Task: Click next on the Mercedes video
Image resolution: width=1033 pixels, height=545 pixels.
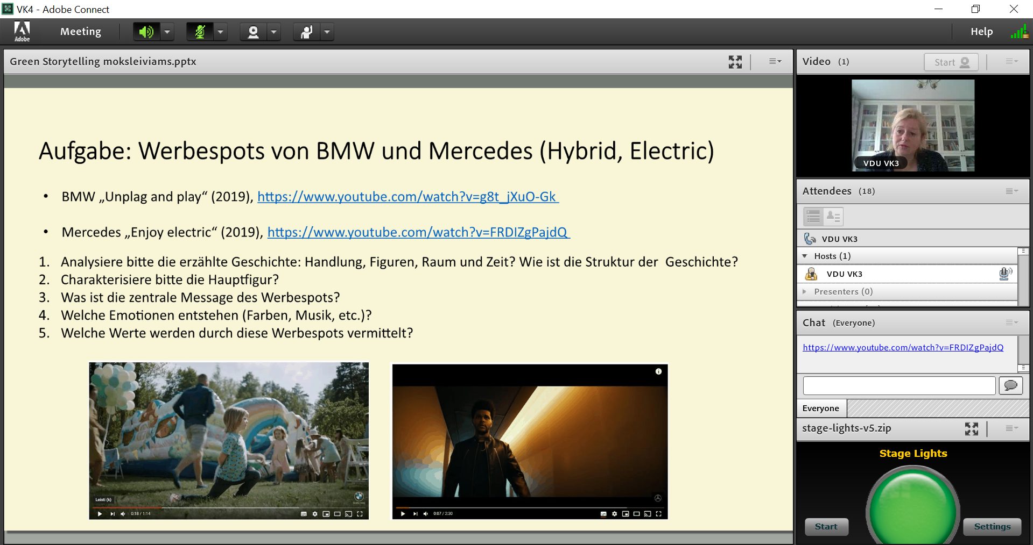Action: (415, 514)
